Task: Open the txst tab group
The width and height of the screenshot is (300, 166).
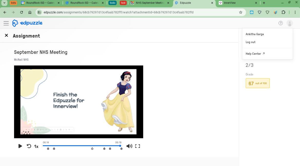Action: click(123, 3)
